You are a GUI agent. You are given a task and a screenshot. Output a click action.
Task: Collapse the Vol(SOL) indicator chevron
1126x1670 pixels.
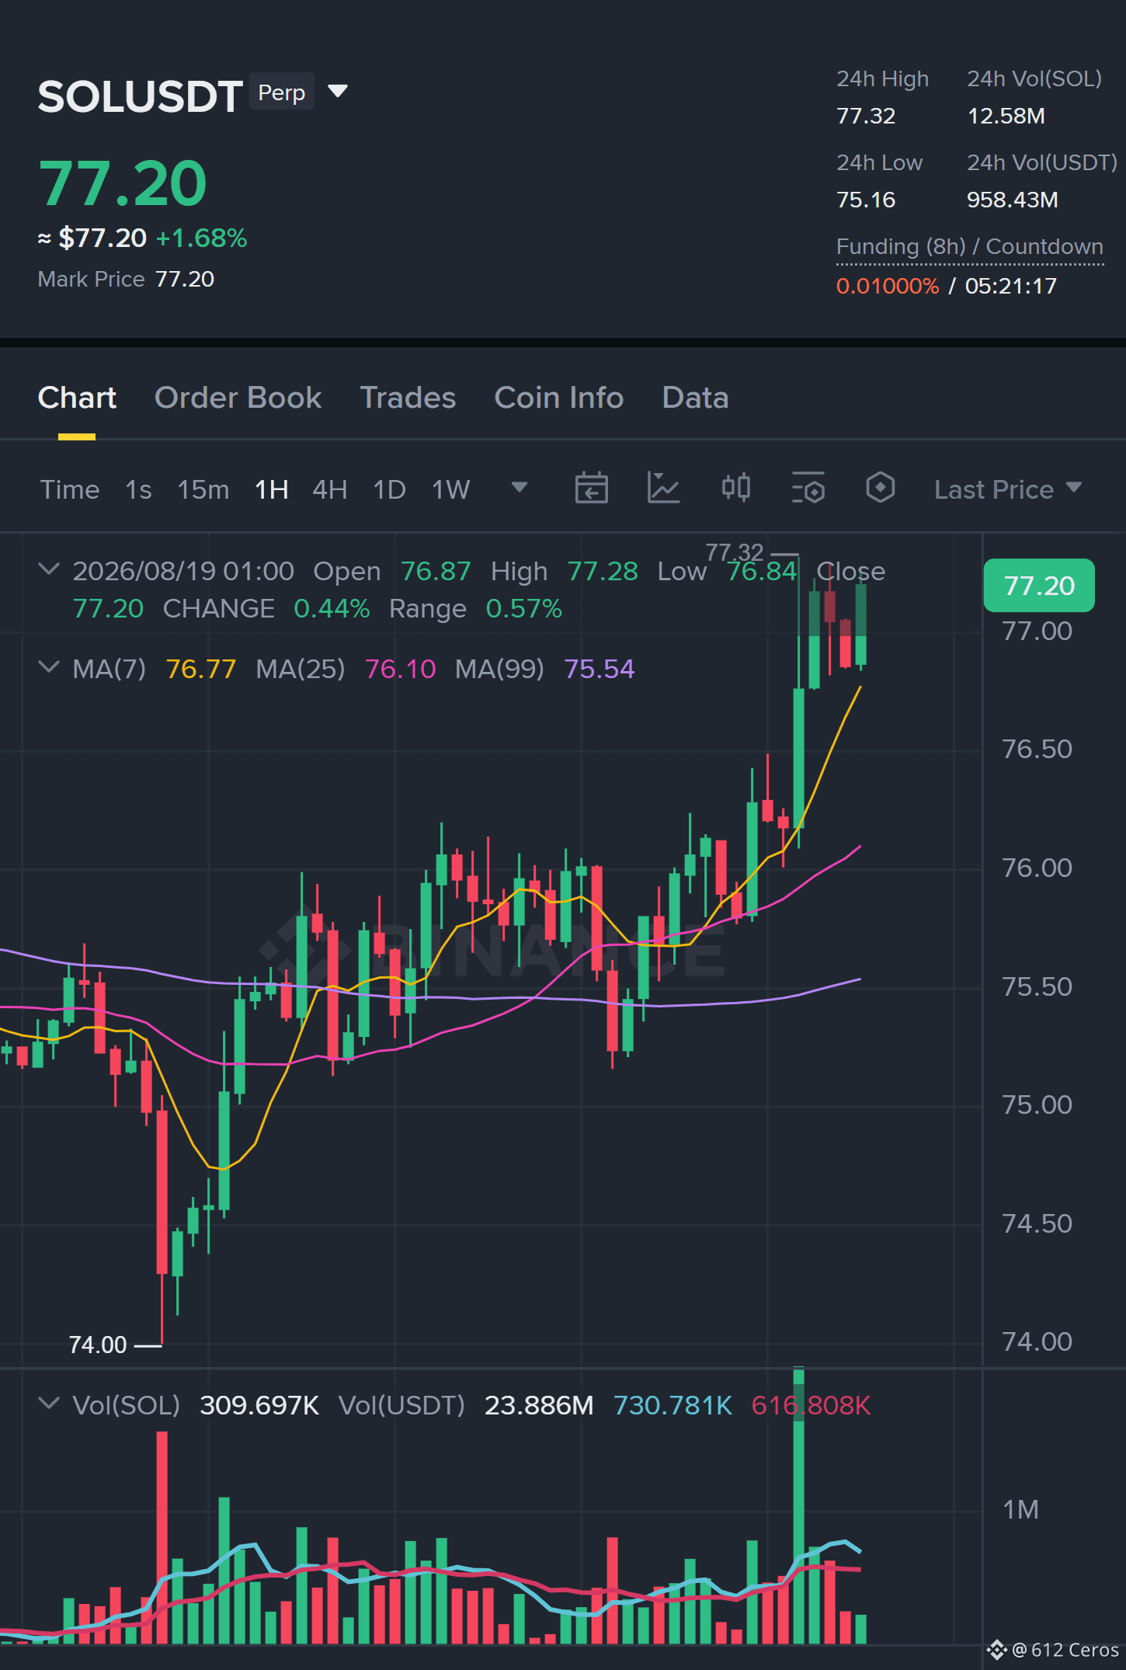pos(49,1404)
